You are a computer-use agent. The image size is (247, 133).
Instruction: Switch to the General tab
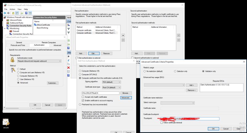click(x=19, y=42)
